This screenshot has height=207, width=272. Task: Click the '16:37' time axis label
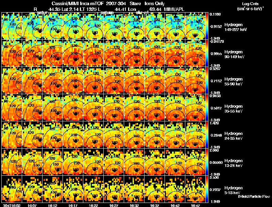pyautogui.click(x=155, y=205)
